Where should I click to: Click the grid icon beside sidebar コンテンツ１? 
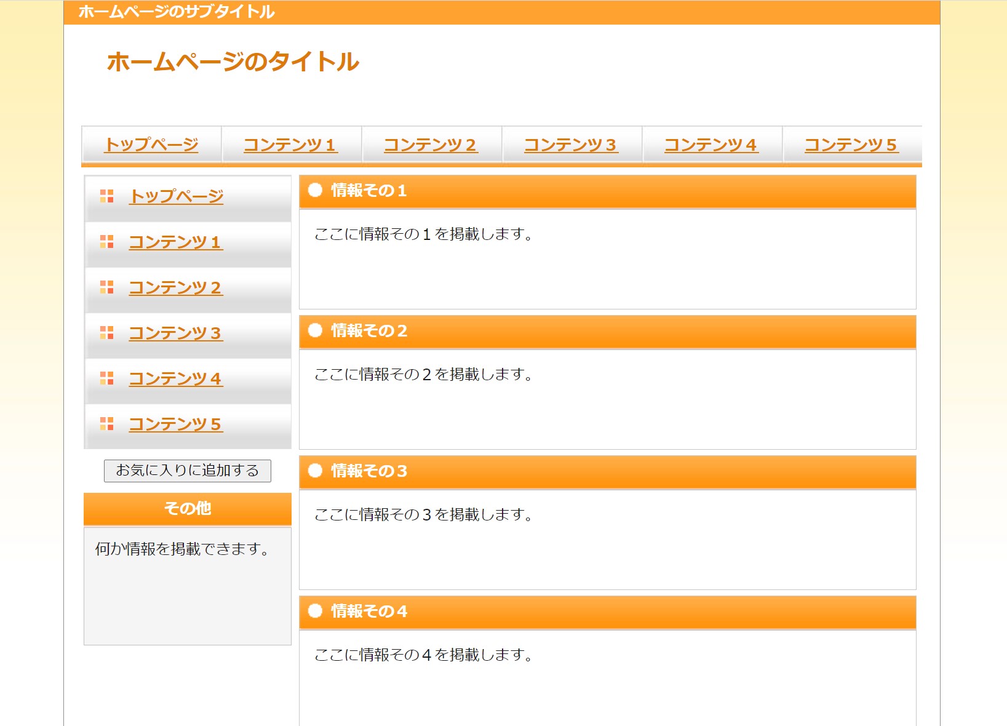(106, 242)
